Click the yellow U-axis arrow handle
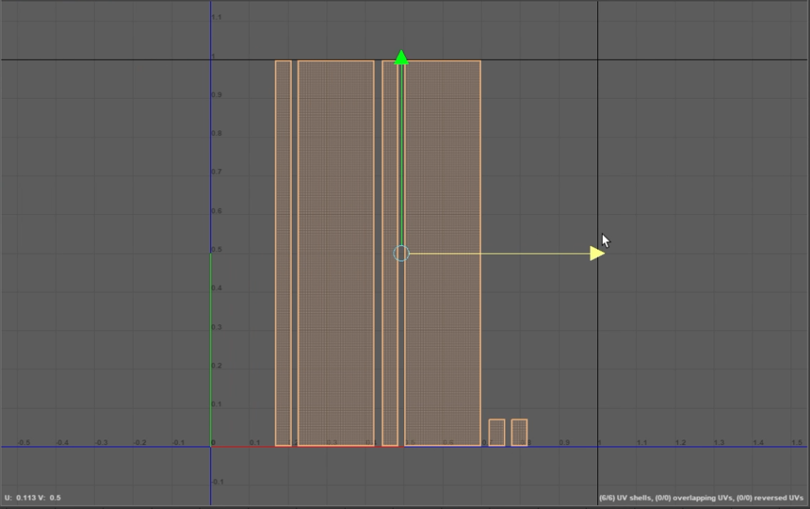The width and height of the screenshot is (810, 509). (597, 253)
